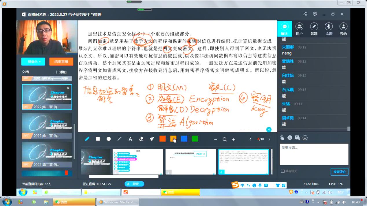
Task: Select the eraser tool
Action: click(x=141, y=139)
